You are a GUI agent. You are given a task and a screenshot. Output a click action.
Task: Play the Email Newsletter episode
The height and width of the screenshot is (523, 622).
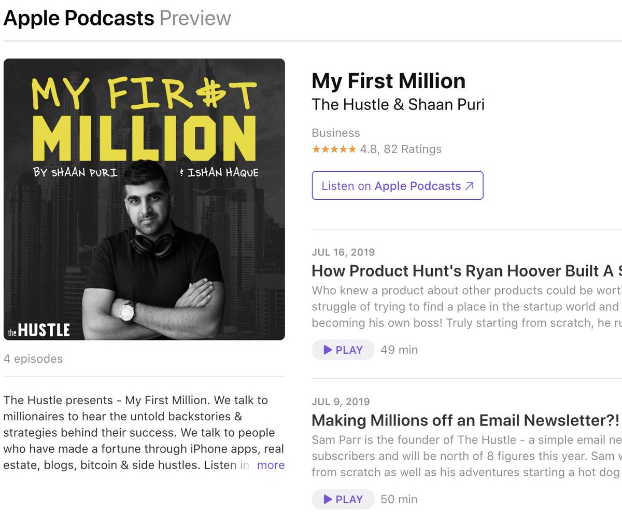click(343, 499)
